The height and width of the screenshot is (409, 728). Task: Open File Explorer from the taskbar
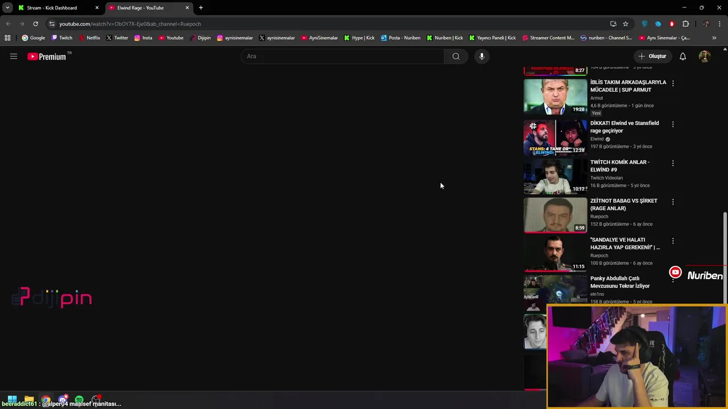tap(29, 399)
